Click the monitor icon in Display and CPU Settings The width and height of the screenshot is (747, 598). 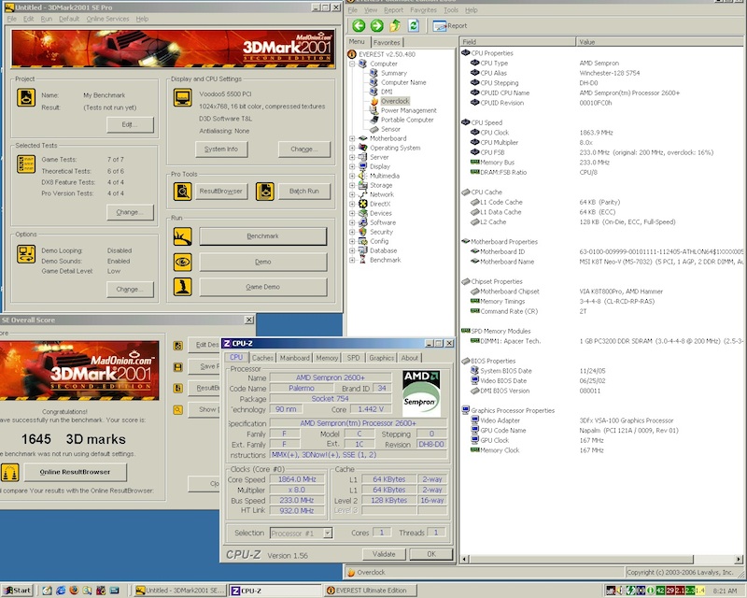(182, 97)
